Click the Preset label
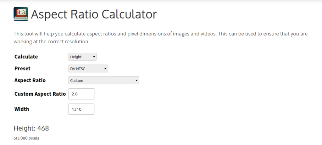This screenshot has height=145, width=322. click(x=23, y=68)
